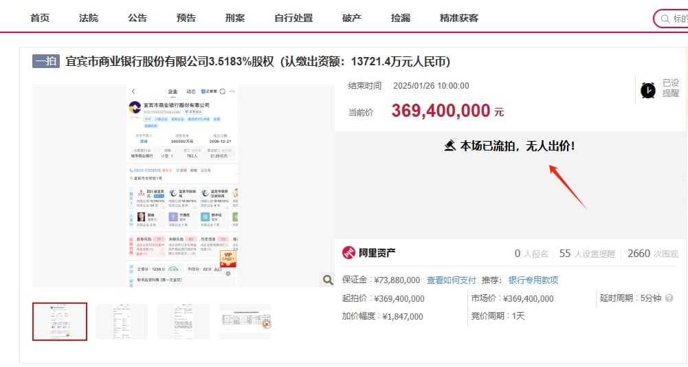This screenshot has width=688, height=367.
Task: Select the first highlighted preview thumbnail
Action: point(60,321)
